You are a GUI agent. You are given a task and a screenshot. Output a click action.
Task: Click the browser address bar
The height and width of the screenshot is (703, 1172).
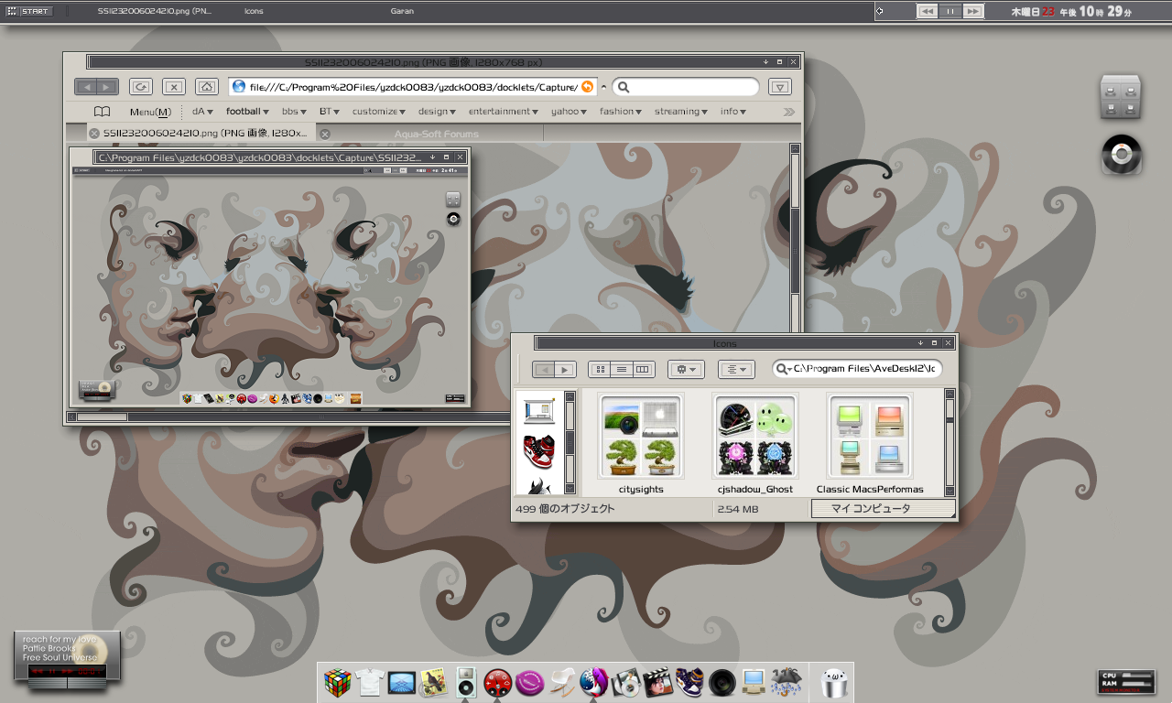tap(412, 87)
